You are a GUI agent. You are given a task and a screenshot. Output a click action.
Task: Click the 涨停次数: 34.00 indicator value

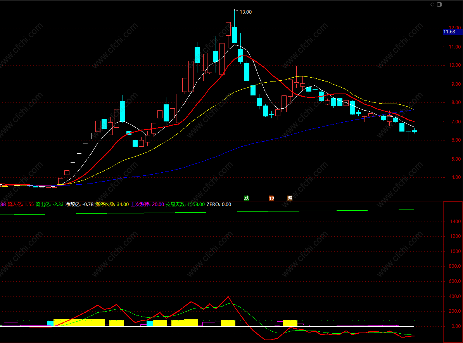(x=112, y=204)
